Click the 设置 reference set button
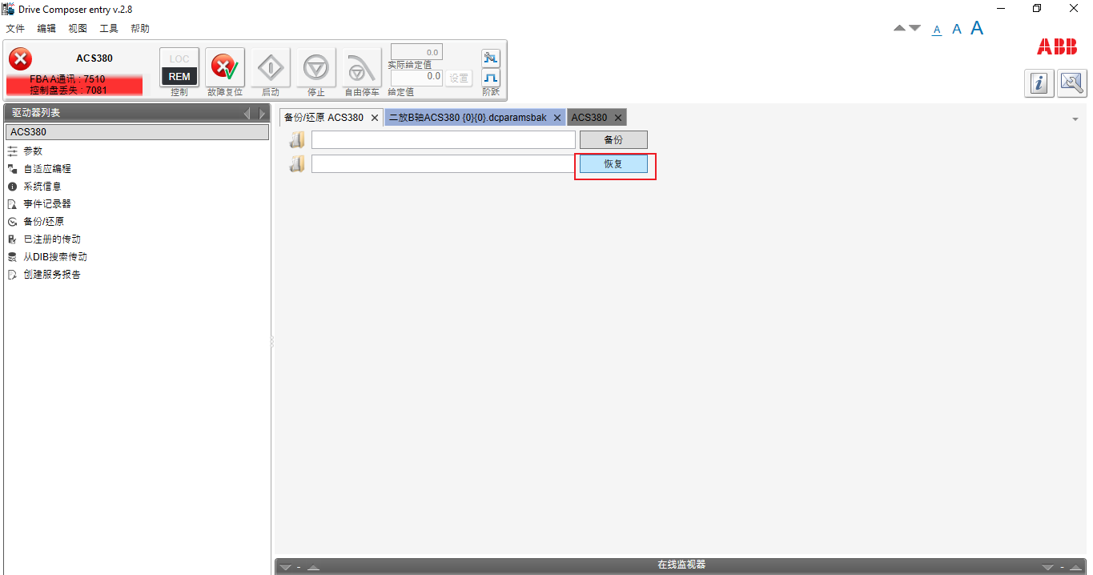This screenshot has height=575, width=1093. tap(459, 78)
